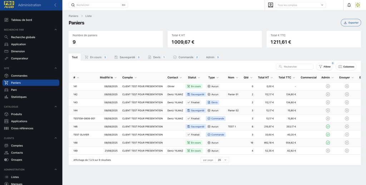This screenshot has width=366, height=185.
Task: Click the table Rechercher search field
Action: click(295, 67)
